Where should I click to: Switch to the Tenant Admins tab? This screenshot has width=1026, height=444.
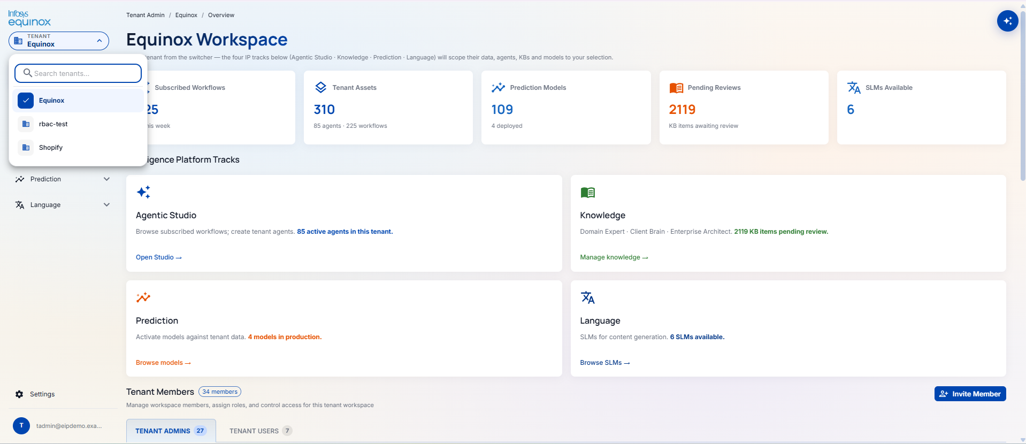171,431
